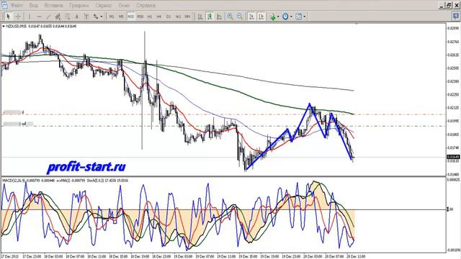The image size is (461, 259).
Task: Select the equidistant channel tool
Action: click(x=58, y=17)
